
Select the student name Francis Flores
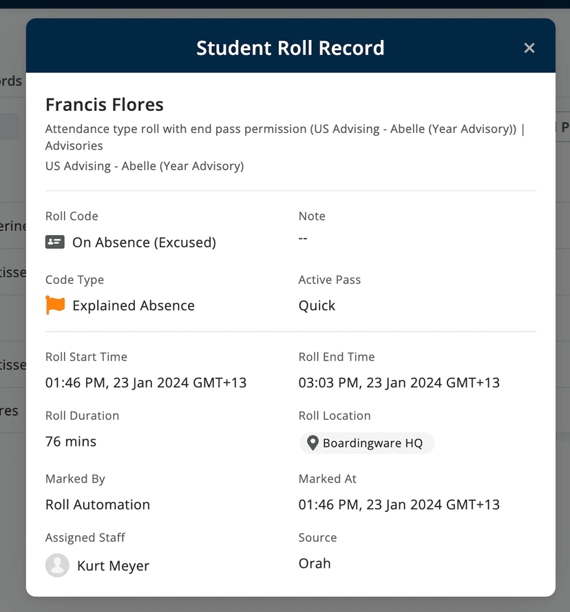coord(104,105)
